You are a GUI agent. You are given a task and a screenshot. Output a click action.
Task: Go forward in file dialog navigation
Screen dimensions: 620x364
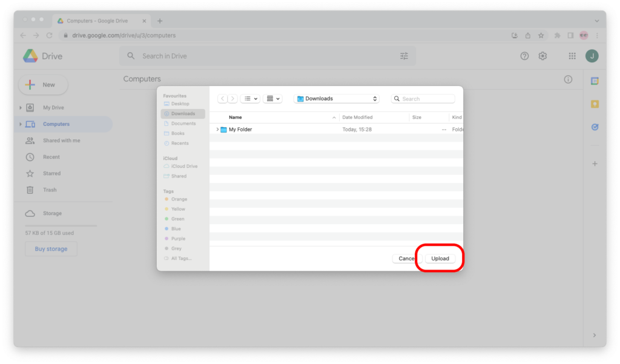click(x=232, y=99)
